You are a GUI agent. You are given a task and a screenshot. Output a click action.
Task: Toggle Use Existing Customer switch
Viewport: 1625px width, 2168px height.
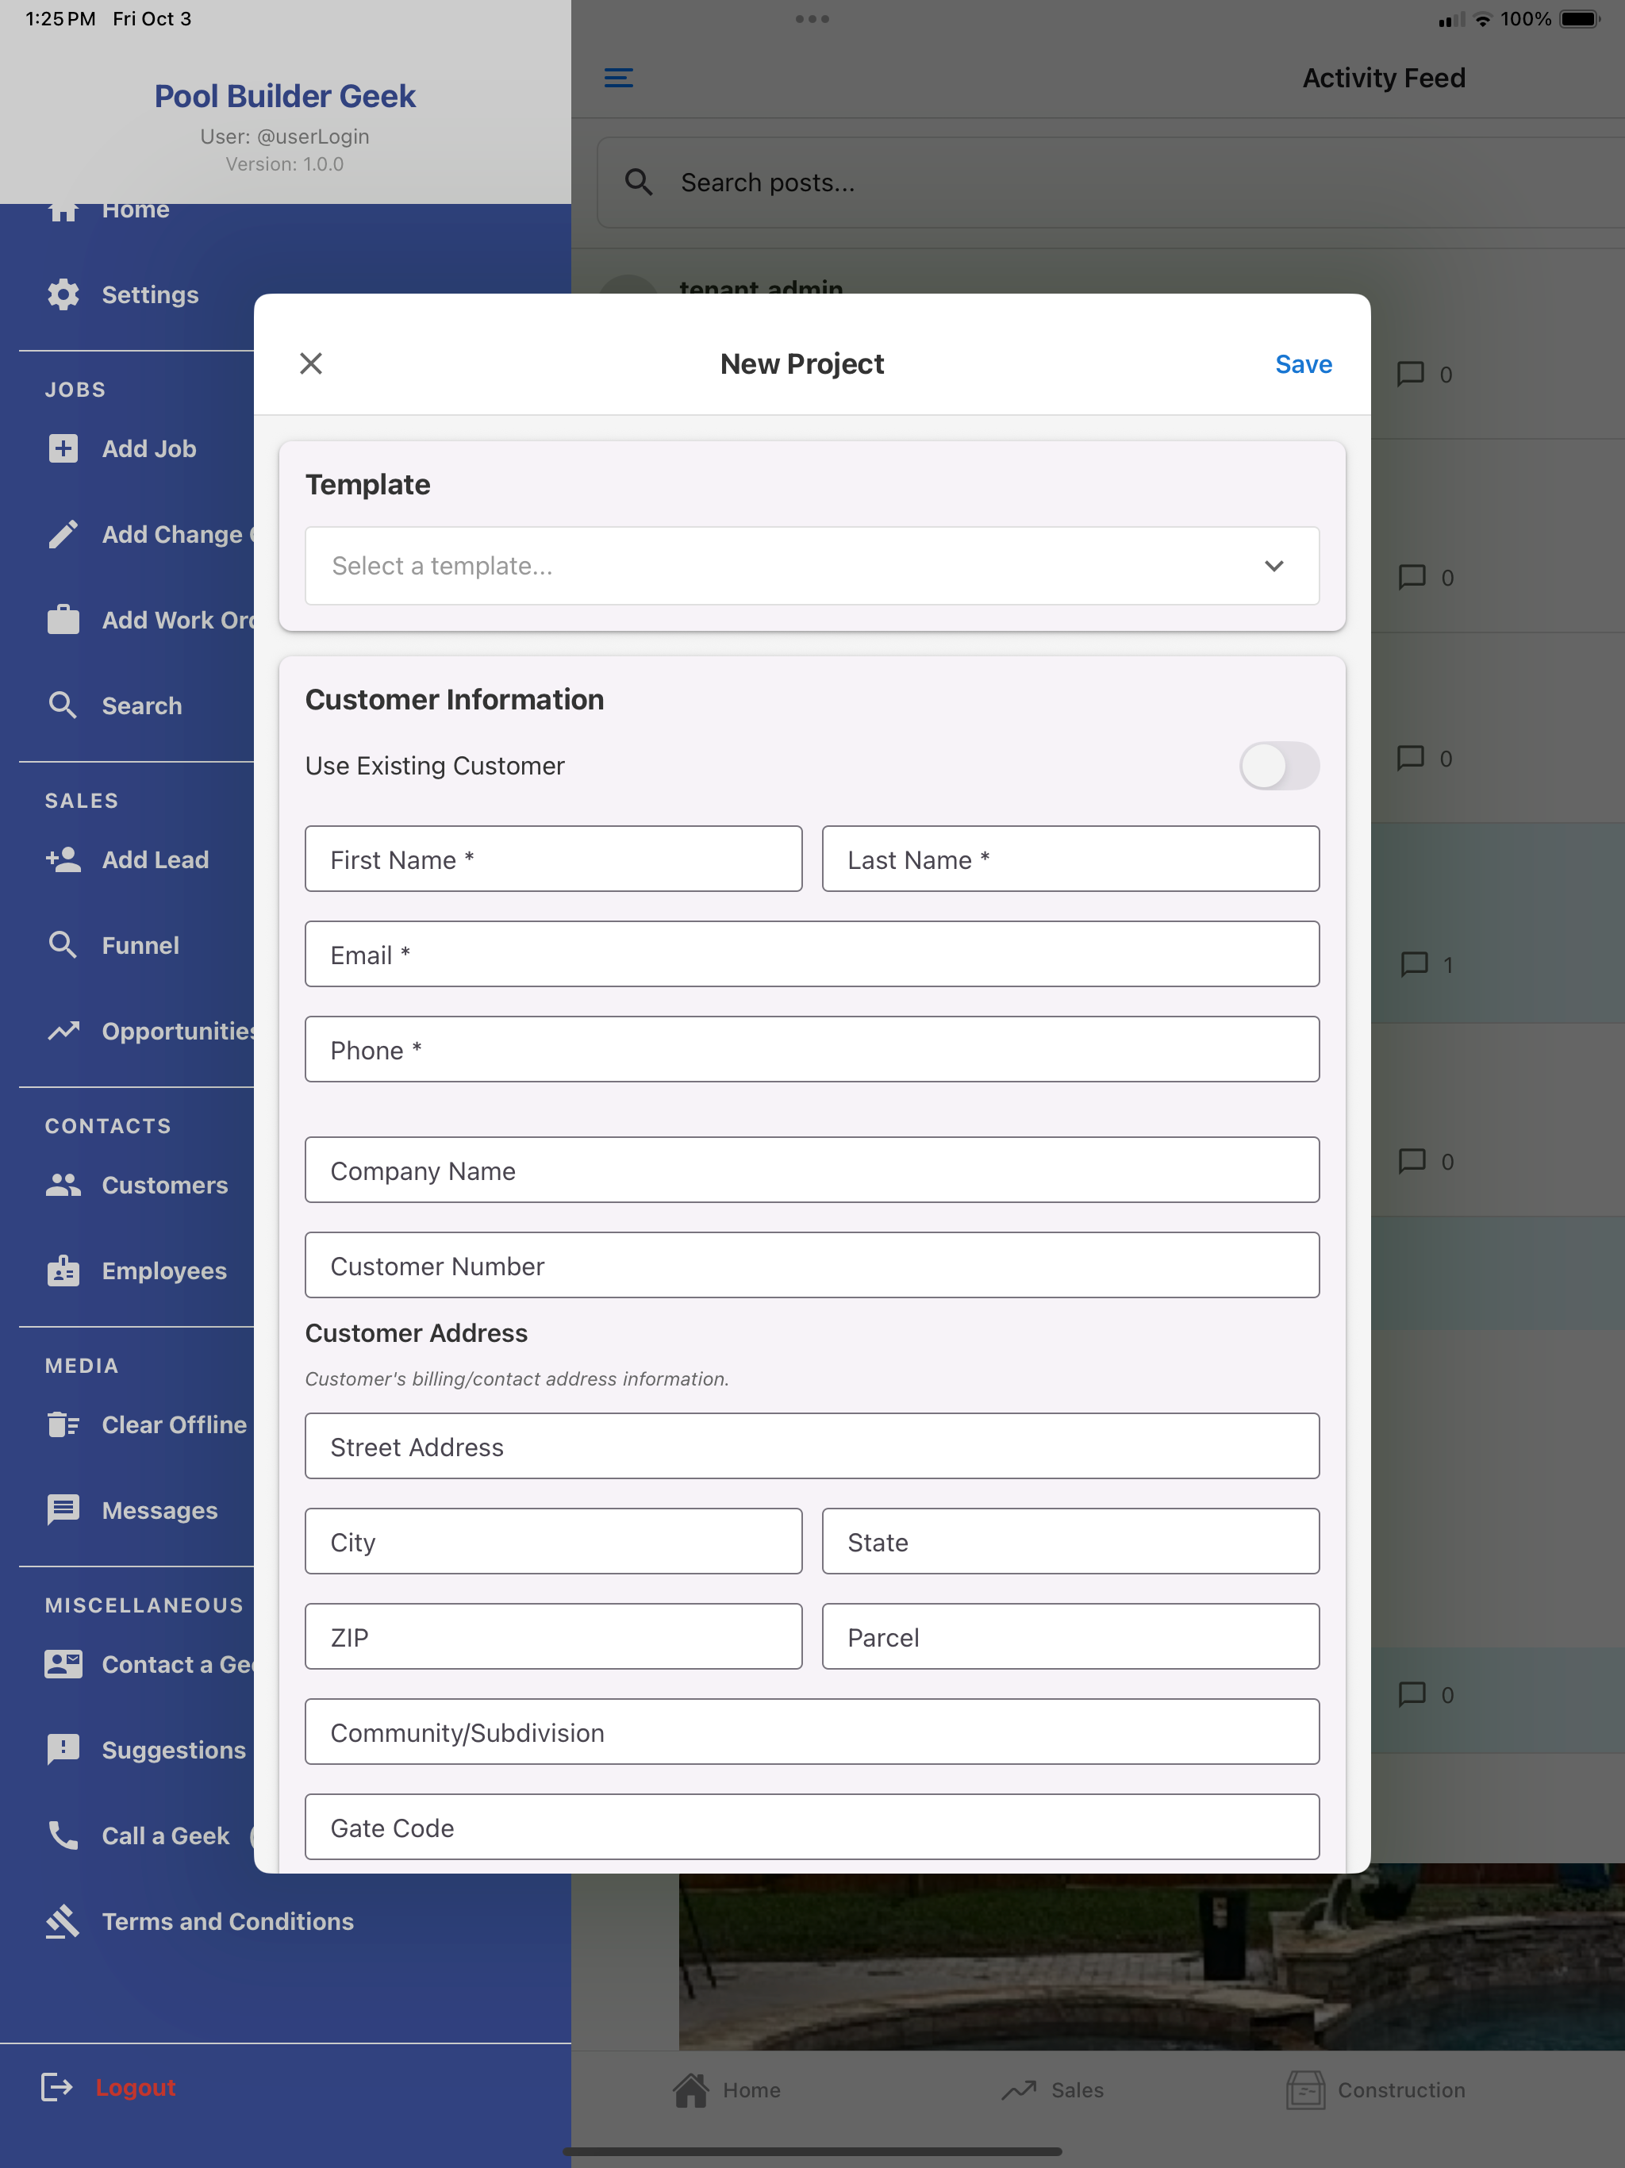point(1278,766)
